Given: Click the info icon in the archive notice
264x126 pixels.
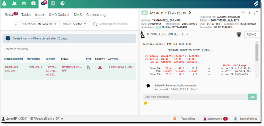Looking at the screenshot, I should coord(8,38).
